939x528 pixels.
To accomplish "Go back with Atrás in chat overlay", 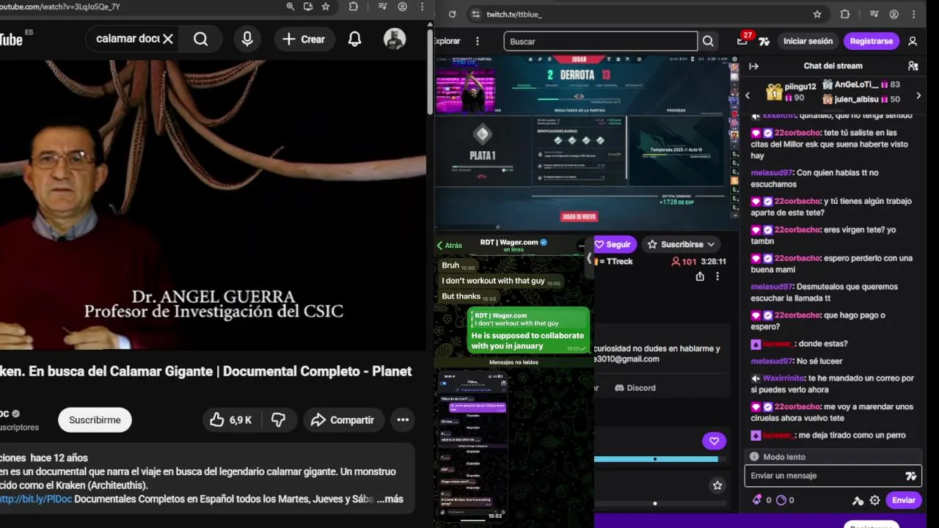I will (450, 246).
